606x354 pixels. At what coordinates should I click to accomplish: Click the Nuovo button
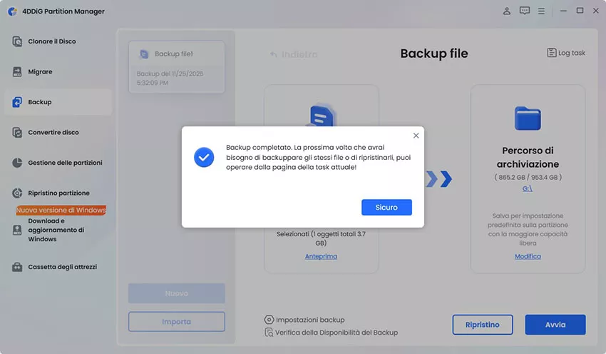pyautogui.click(x=177, y=293)
